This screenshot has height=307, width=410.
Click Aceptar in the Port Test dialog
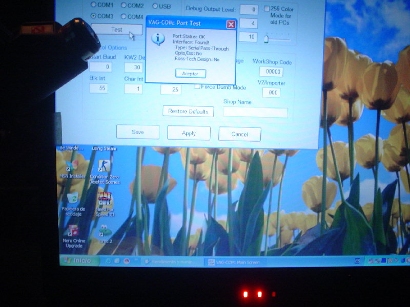(190, 73)
